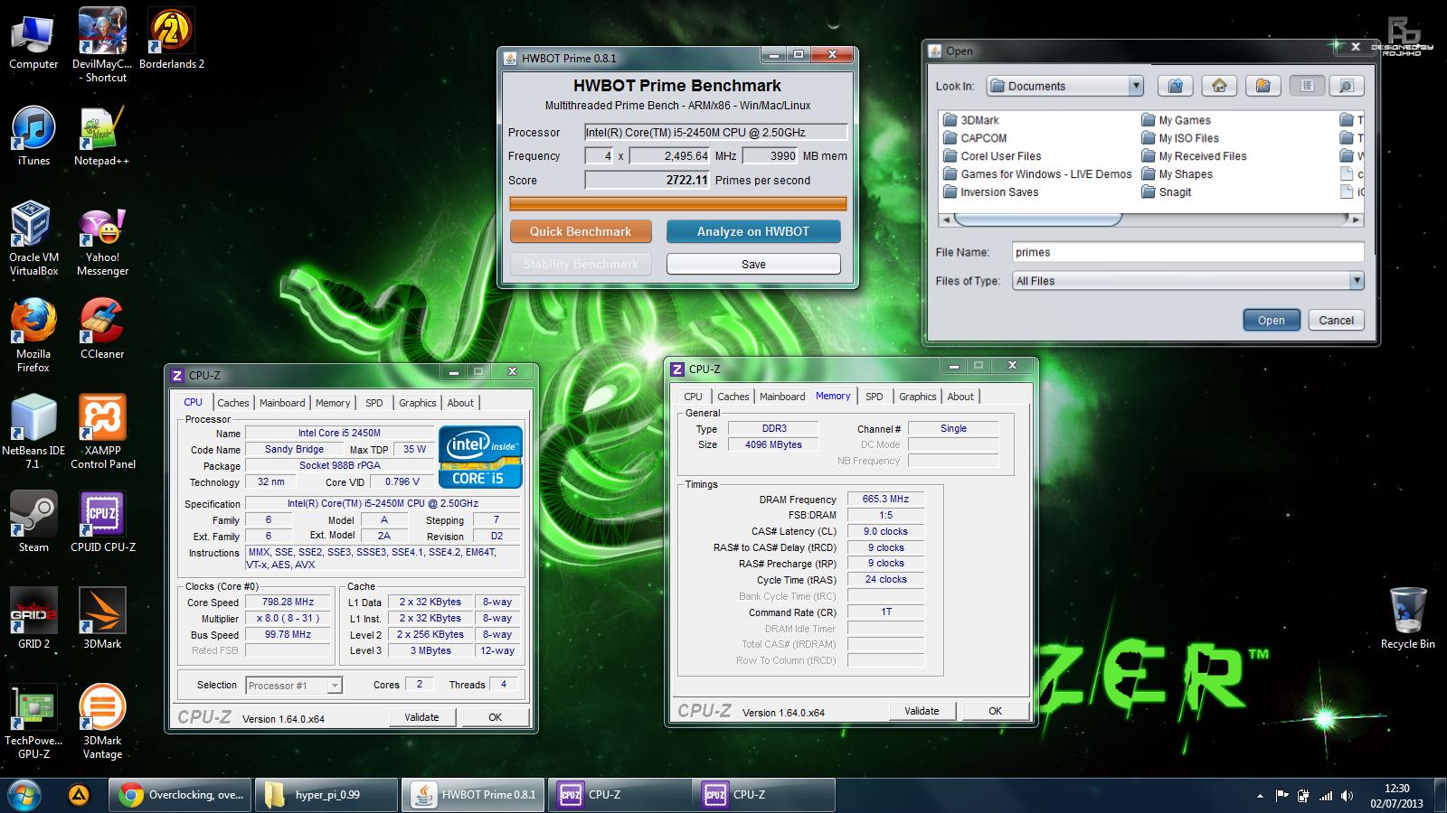The width and height of the screenshot is (1447, 813).
Task: Open Windows Start menu
Action: 24,795
